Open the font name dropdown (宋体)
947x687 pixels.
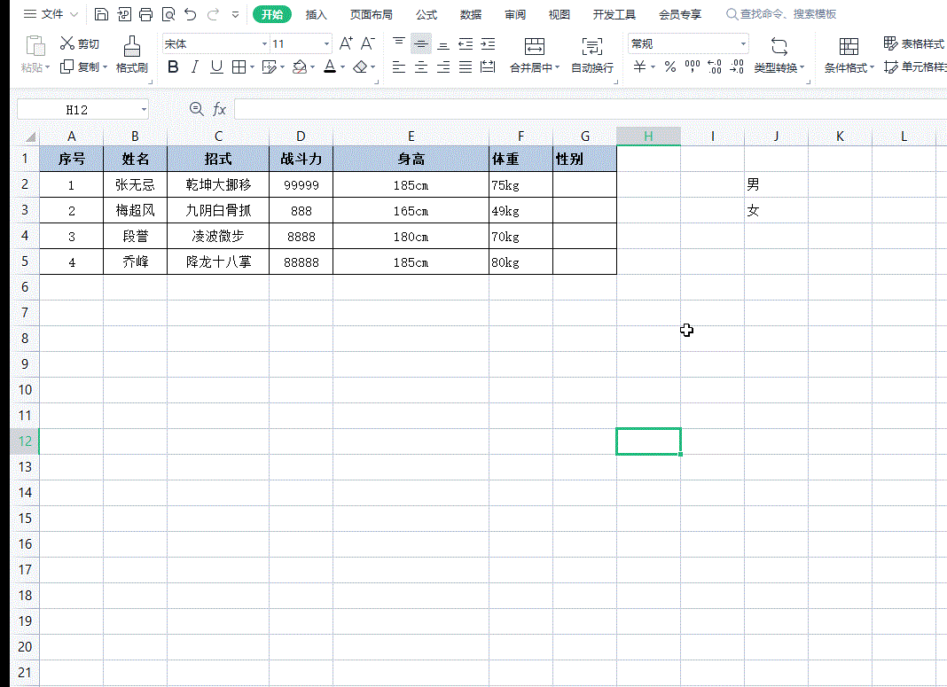[x=264, y=44]
